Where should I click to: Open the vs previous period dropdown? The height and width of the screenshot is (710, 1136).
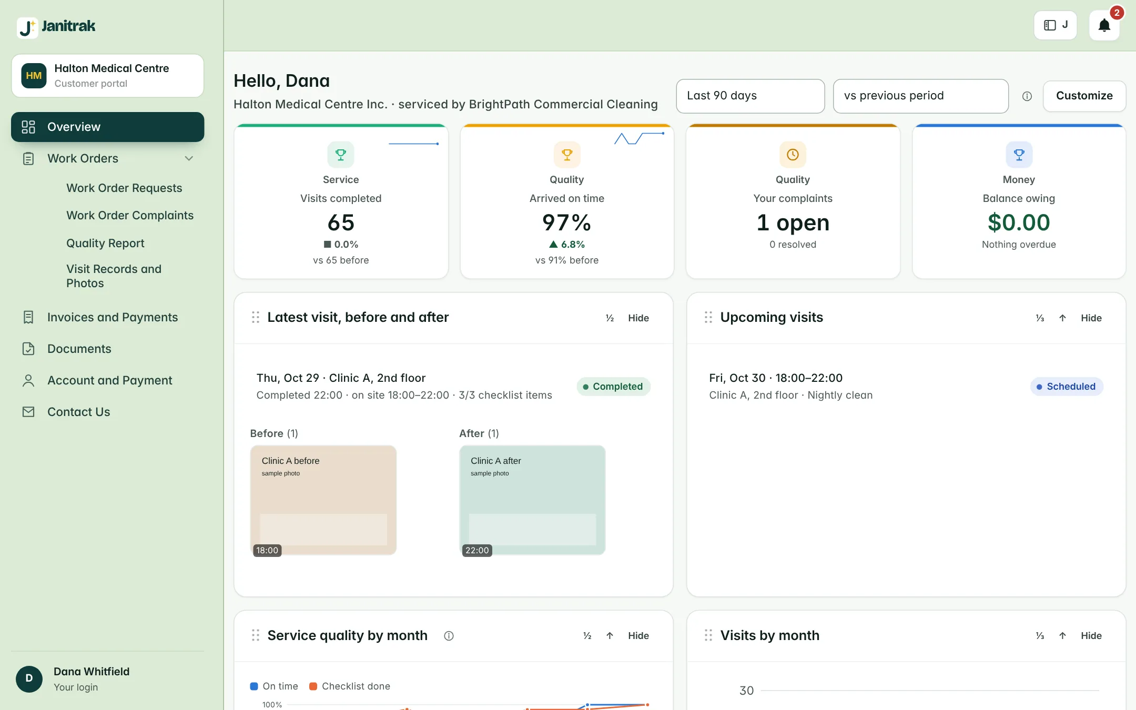(x=920, y=96)
